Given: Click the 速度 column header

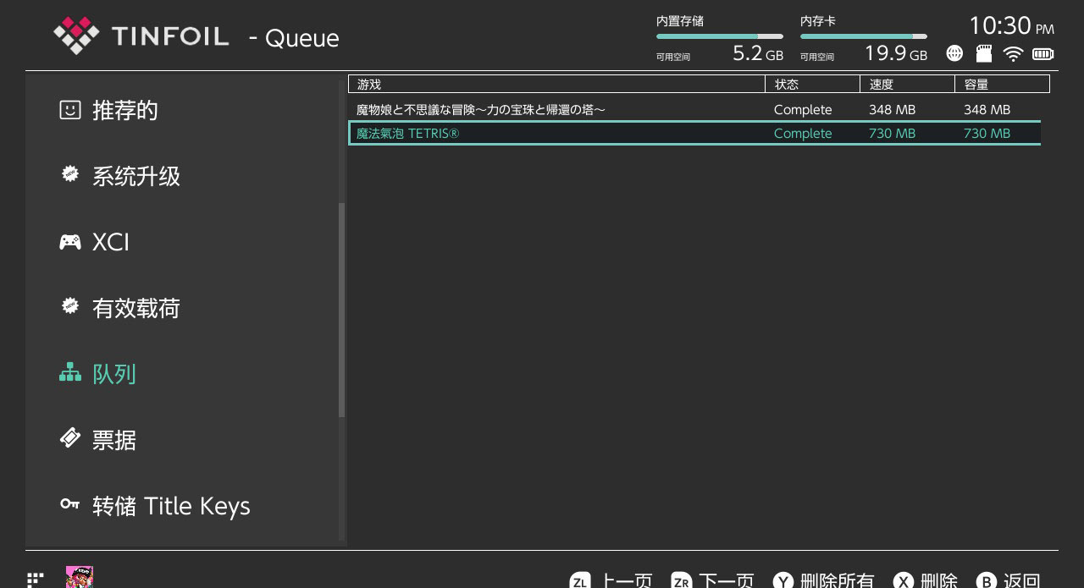Looking at the screenshot, I should coord(908,84).
